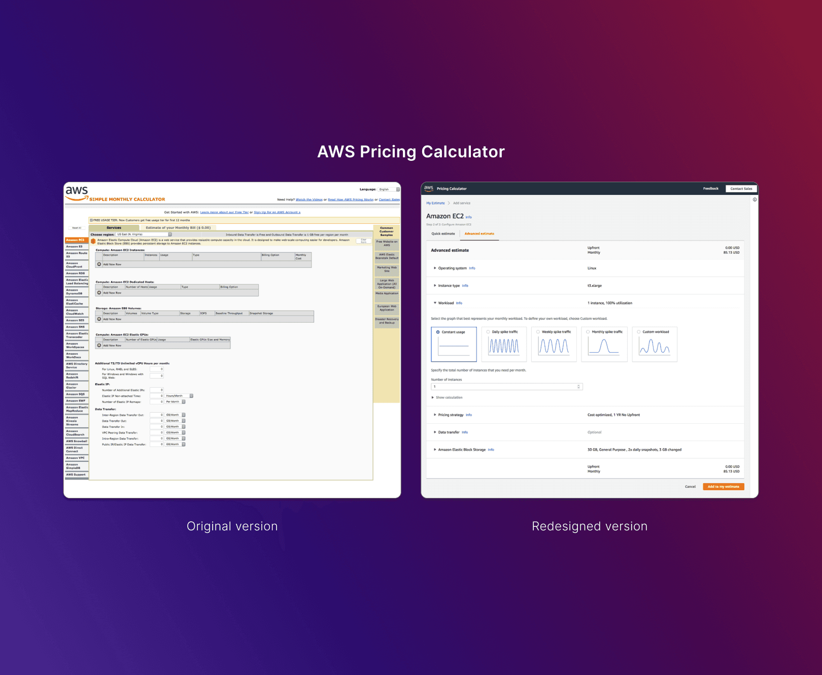This screenshot has width=822, height=675.
Task: Open the Hours/Month unit dropdown
Action: coord(179,396)
